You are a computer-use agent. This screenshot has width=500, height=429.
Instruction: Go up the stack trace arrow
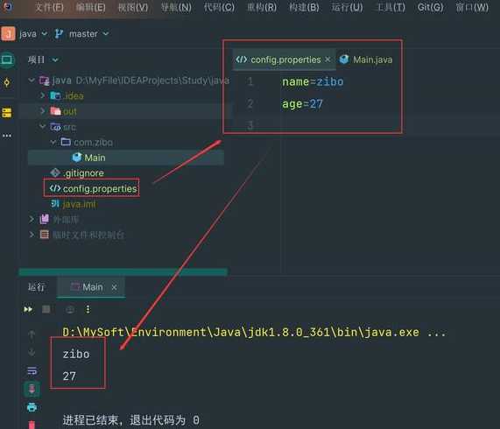[x=32, y=334]
